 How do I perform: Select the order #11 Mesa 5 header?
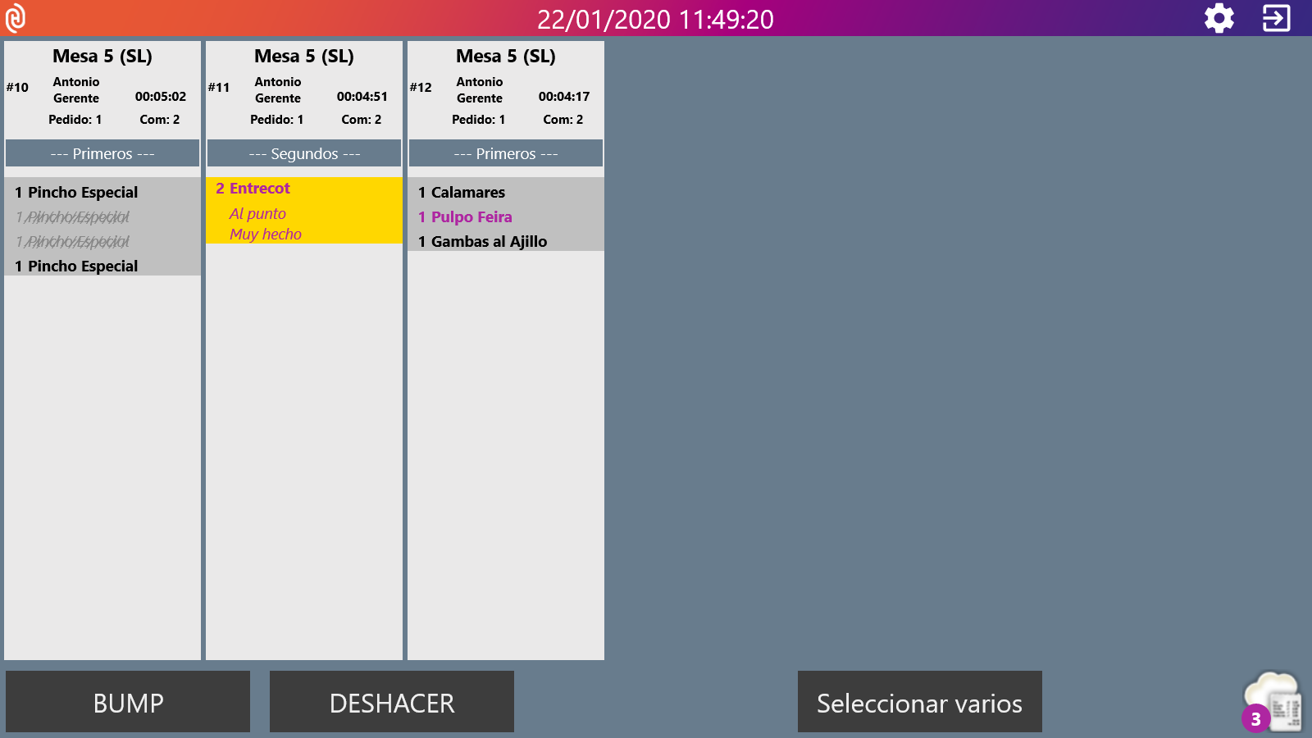pyautogui.click(x=304, y=88)
